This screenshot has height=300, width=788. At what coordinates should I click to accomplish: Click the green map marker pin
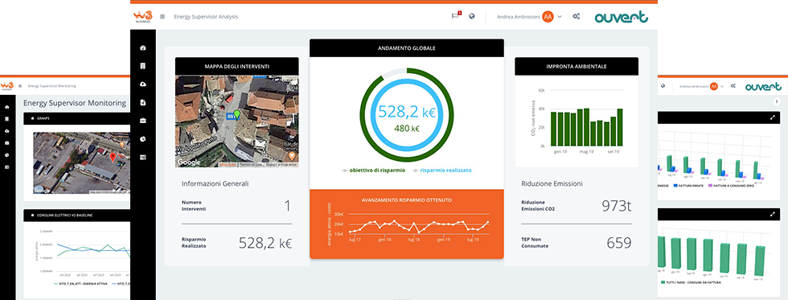(237, 116)
